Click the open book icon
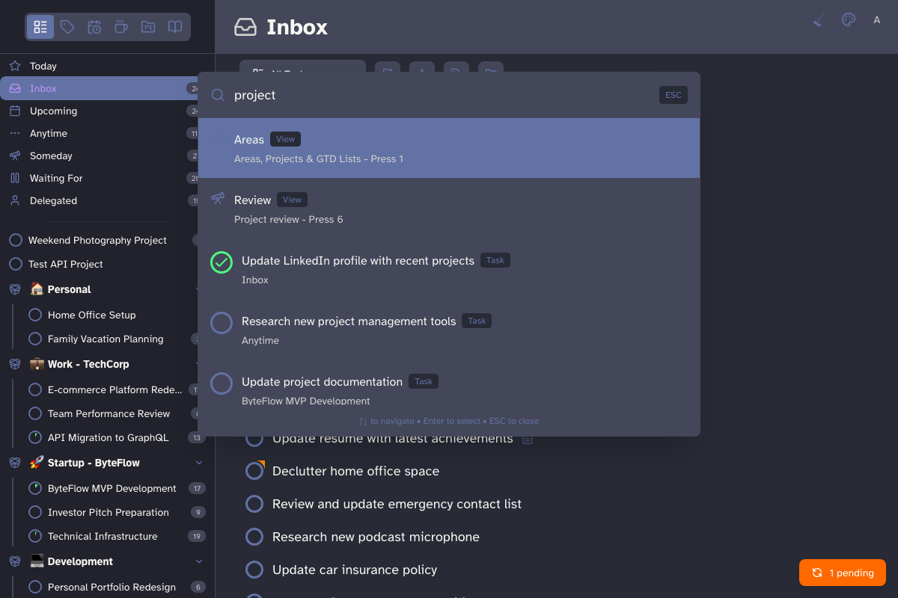The image size is (898, 598). [175, 27]
